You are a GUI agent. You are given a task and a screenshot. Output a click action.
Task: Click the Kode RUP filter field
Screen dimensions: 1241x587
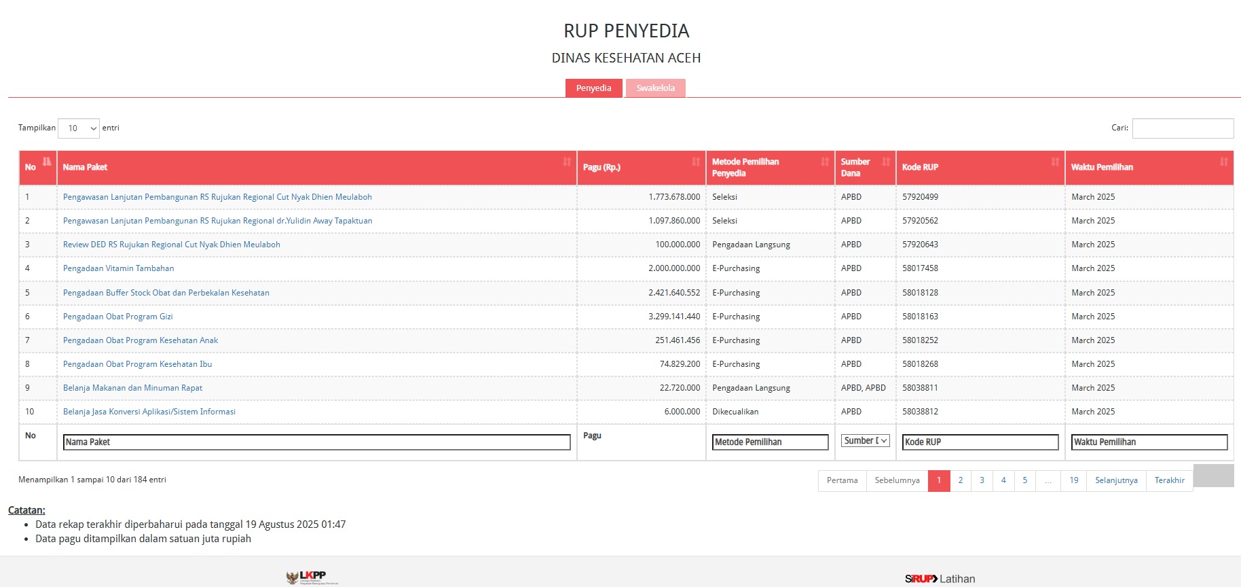[x=980, y=442]
